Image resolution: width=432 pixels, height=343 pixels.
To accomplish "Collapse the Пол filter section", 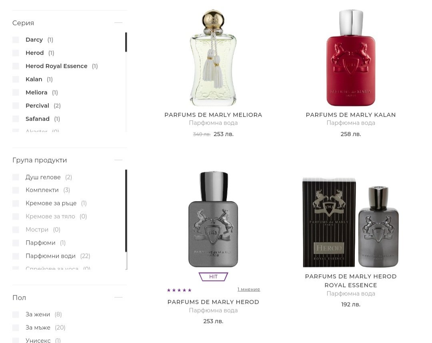I will (x=118, y=297).
